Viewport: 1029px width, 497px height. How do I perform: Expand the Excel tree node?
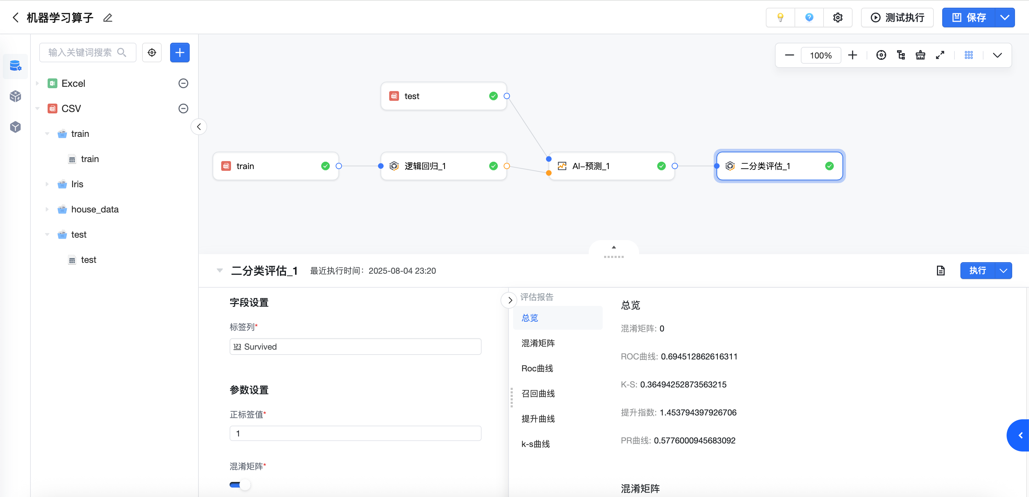point(37,83)
